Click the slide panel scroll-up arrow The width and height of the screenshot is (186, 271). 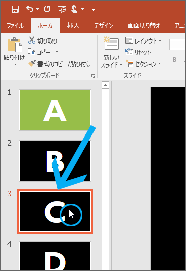105,85
